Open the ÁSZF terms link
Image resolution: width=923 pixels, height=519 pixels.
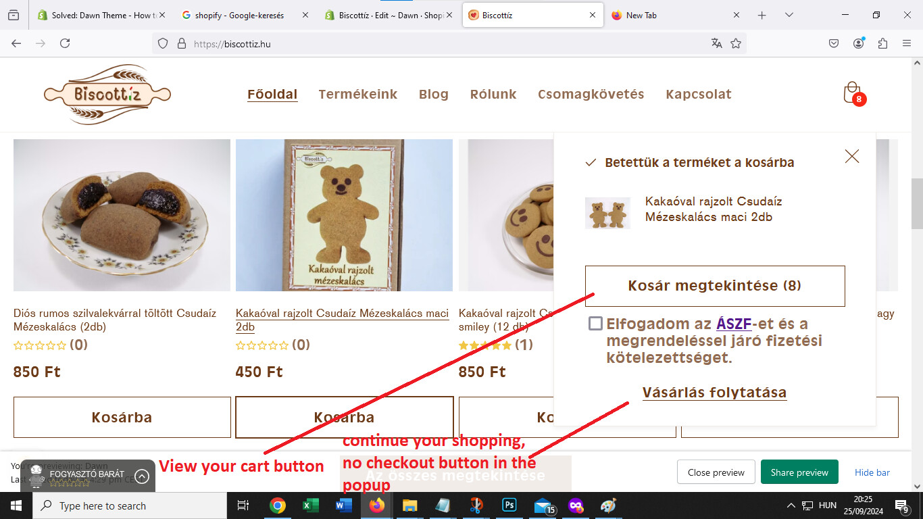pos(734,324)
